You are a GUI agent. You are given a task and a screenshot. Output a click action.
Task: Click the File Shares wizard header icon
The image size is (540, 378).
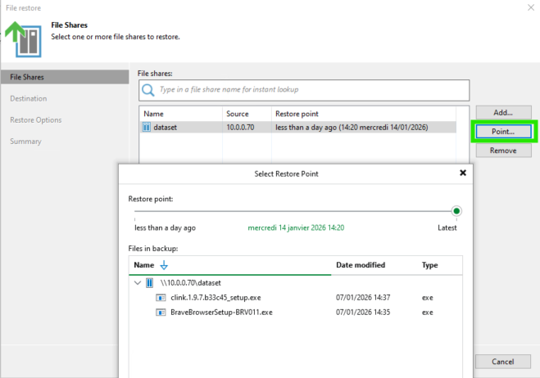point(26,38)
